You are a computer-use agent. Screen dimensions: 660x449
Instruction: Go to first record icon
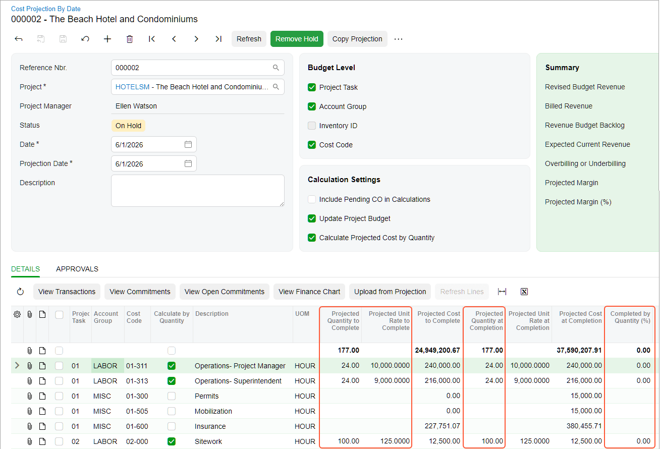(x=152, y=39)
